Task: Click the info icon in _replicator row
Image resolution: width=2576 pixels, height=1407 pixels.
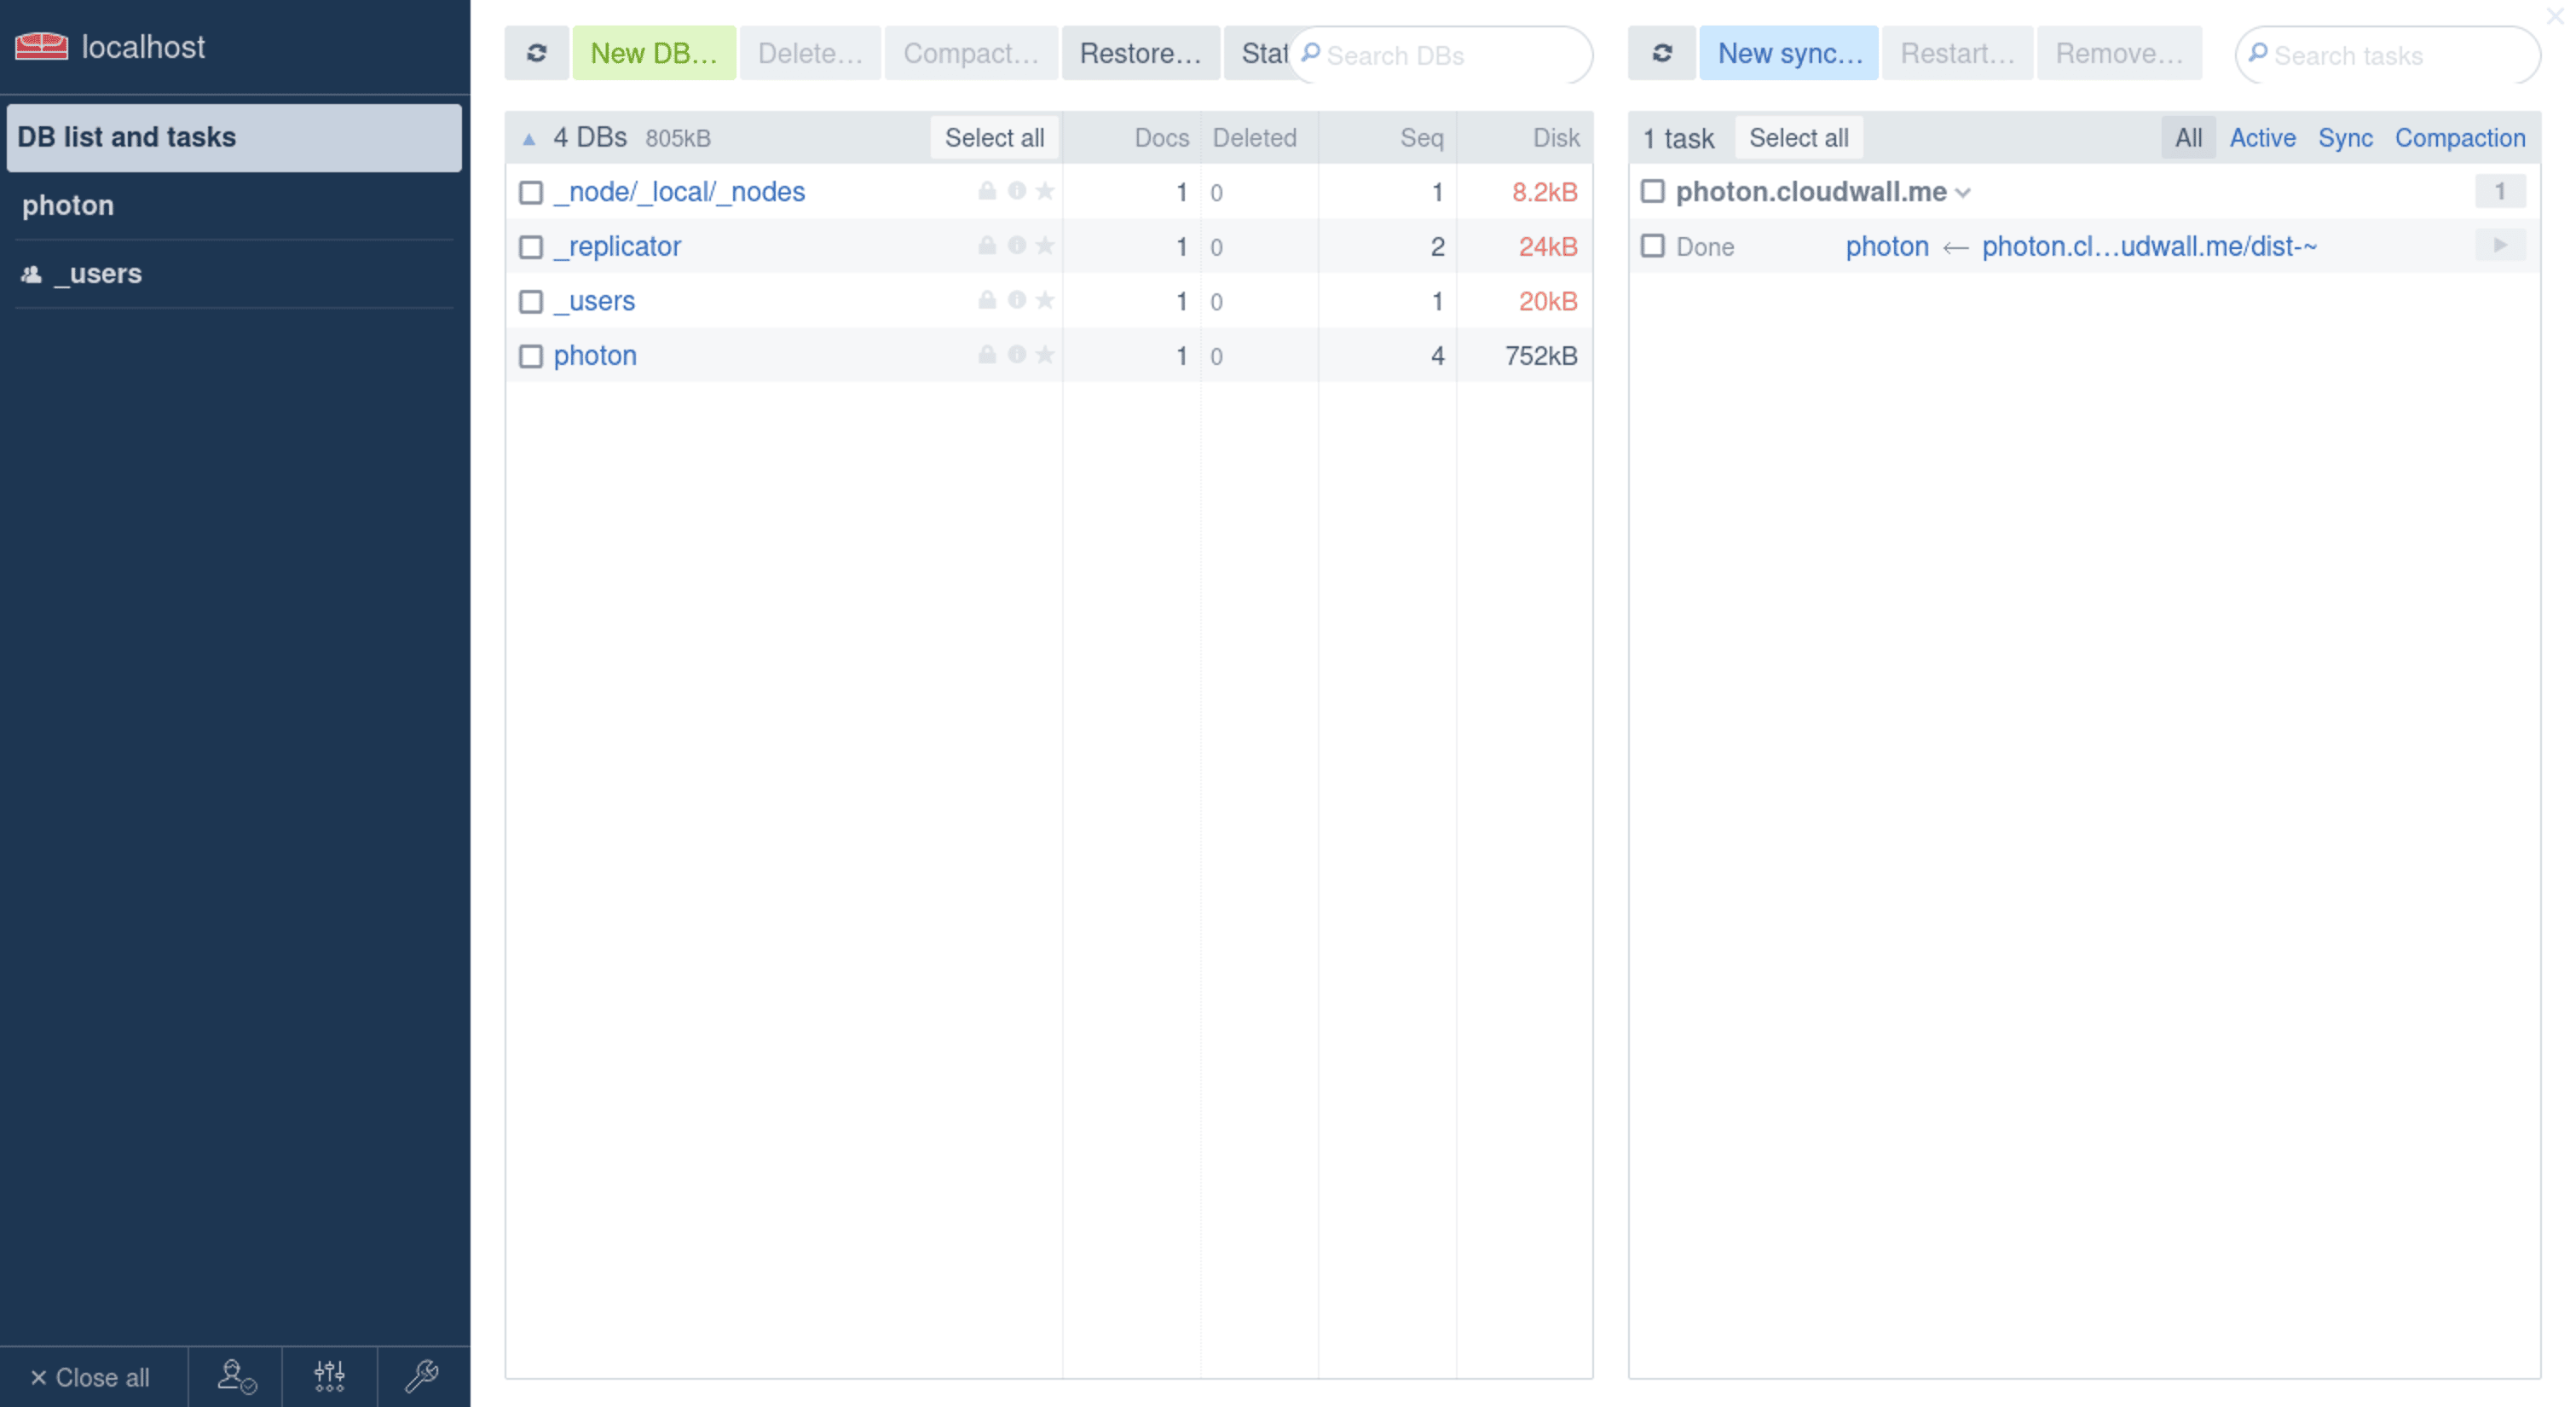Action: (x=1017, y=246)
